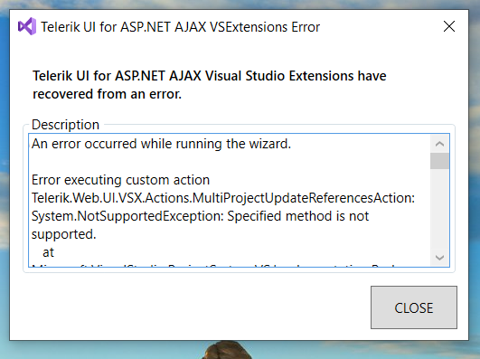The height and width of the screenshot is (359, 480).
Task: Click the bold recovered from an error heading
Action: 210,85
